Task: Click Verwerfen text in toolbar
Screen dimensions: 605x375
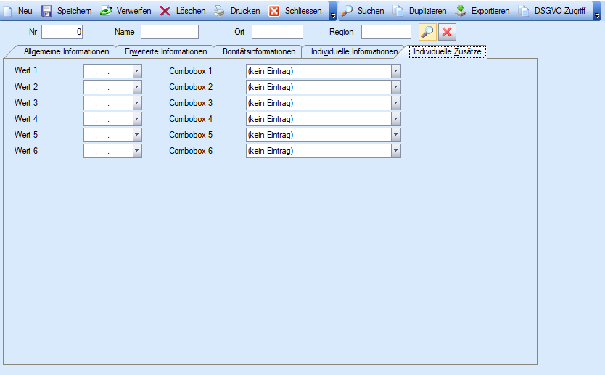Action: click(134, 11)
